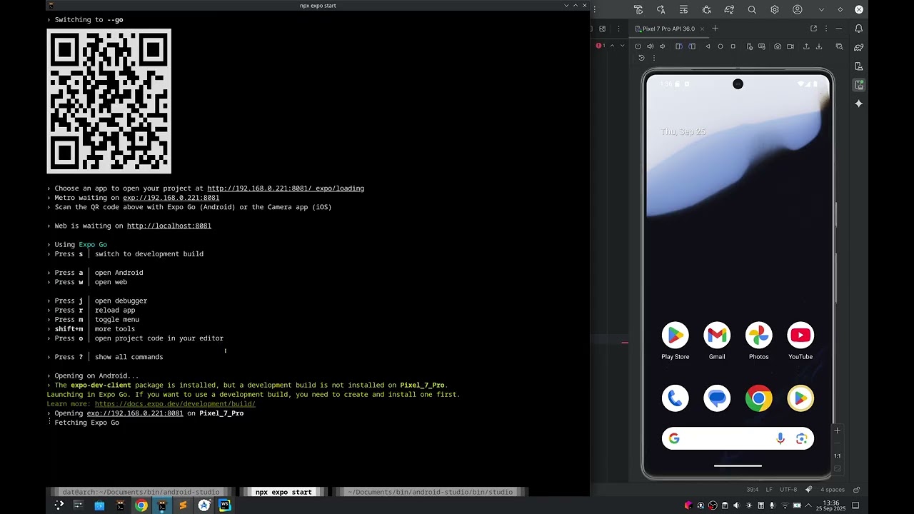Click the Expo QR code in terminal
Screen dimensions: 914x514
click(x=109, y=101)
